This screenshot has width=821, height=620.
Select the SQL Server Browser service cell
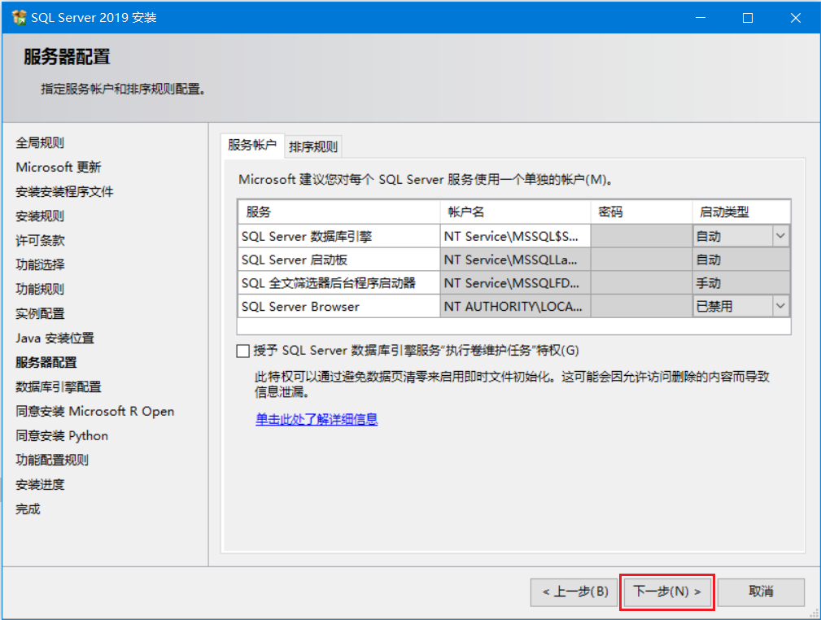click(338, 306)
